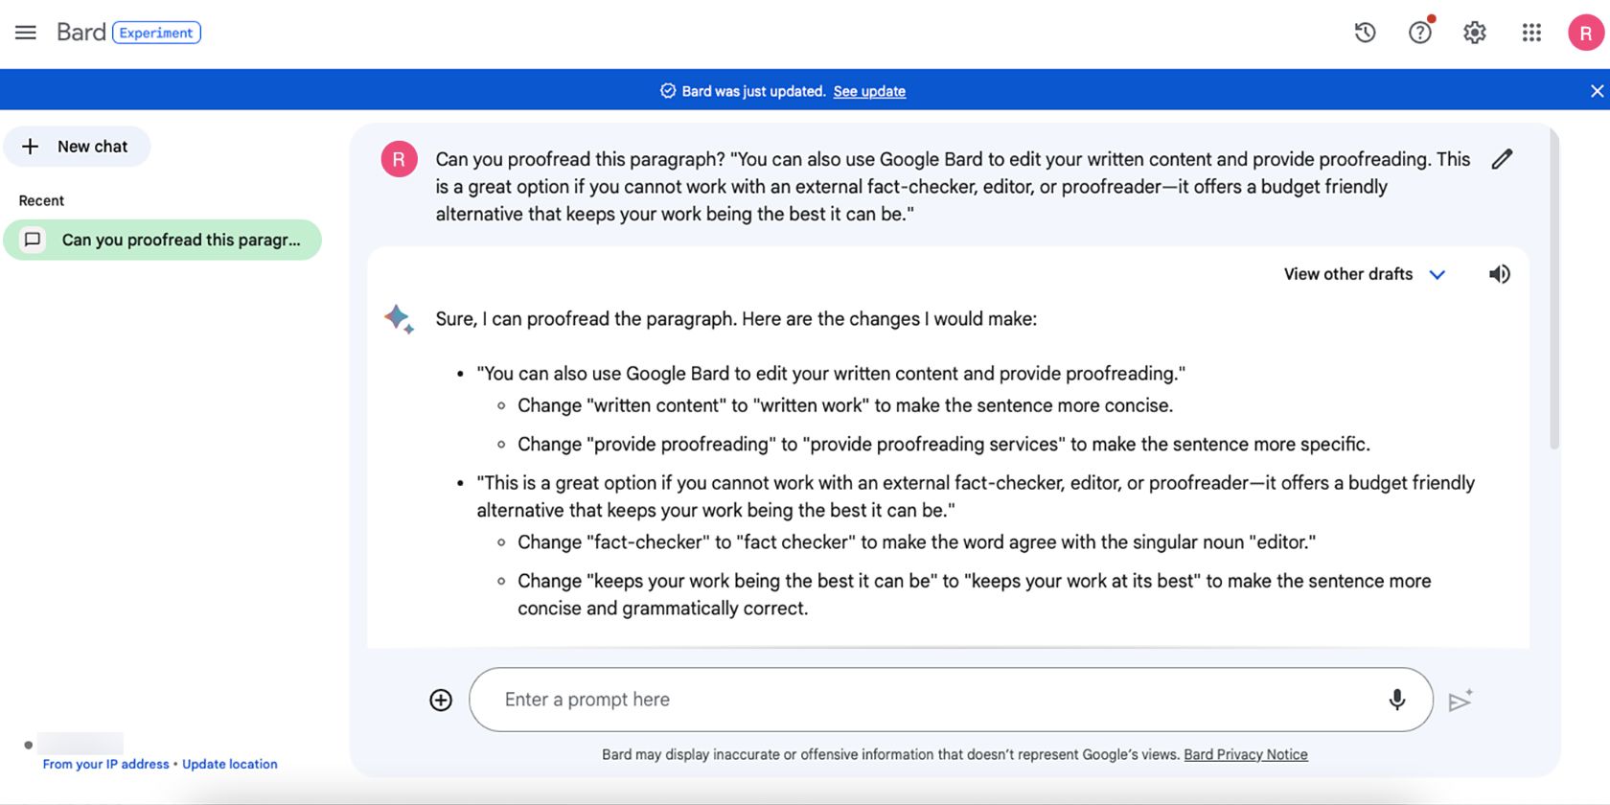Follow the See update link
This screenshot has height=805, width=1610.
[x=869, y=91]
